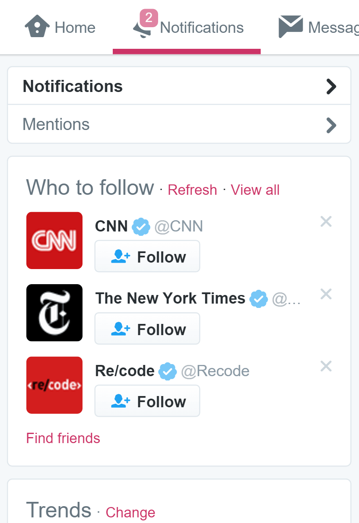Click the CNN verified badge
This screenshot has width=359, height=523.
tap(141, 226)
